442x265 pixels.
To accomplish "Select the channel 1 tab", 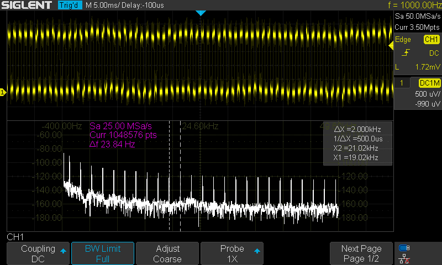I will pyautogui.click(x=404, y=83).
